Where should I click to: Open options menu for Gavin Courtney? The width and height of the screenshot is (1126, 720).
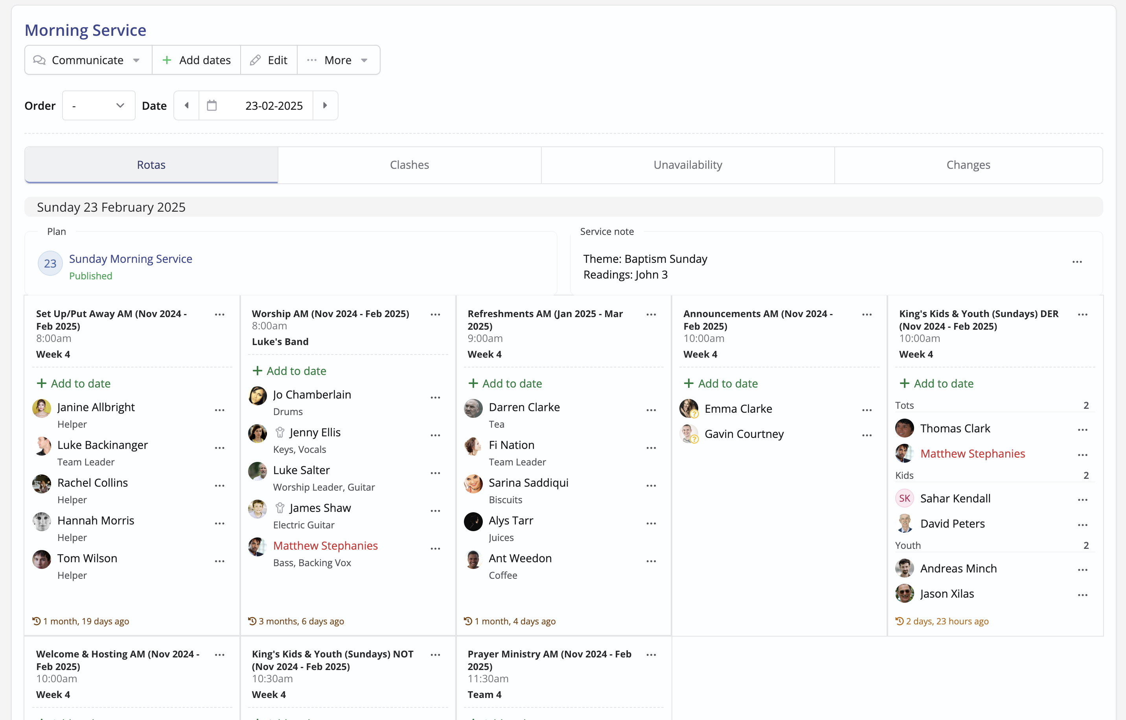(x=867, y=435)
